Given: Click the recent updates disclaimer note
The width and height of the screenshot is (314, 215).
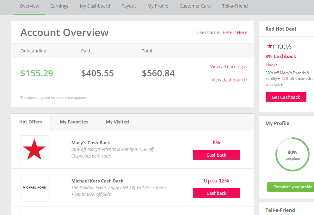Looking at the screenshot, I should click(x=54, y=98).
